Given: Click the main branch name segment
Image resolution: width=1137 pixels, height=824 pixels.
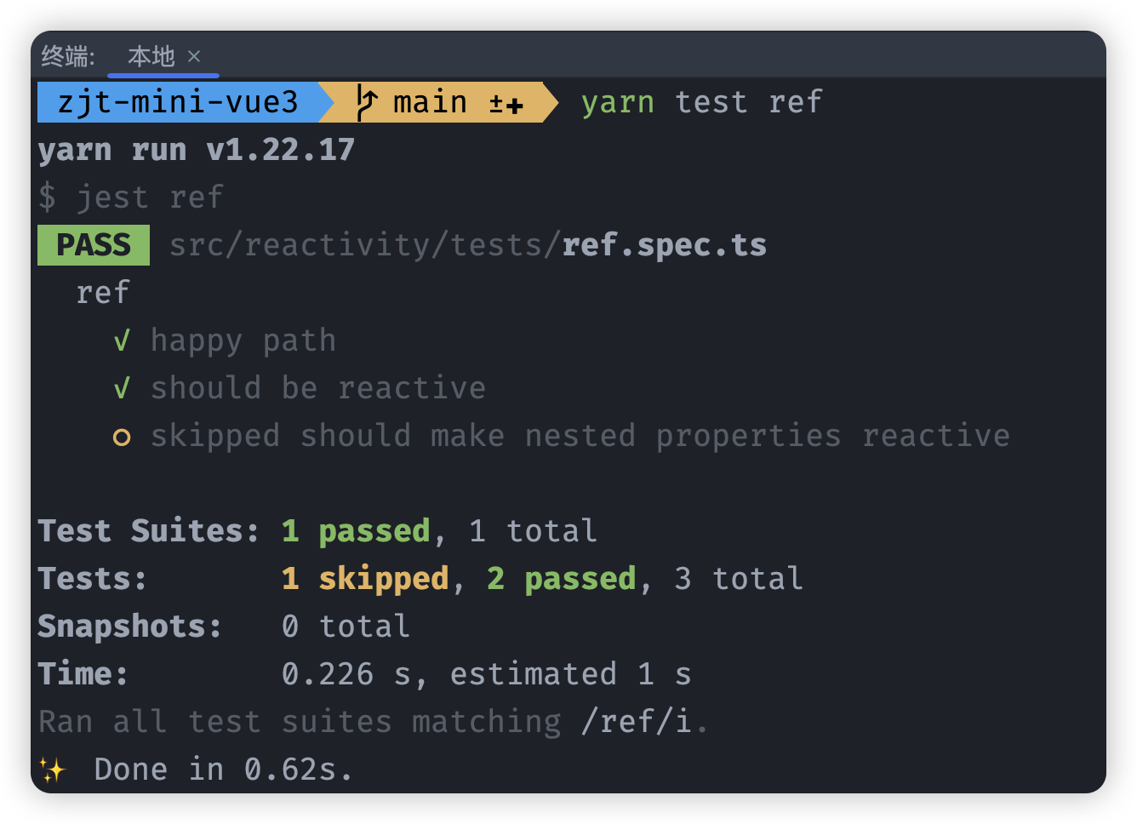Looking at the screenshot, I should 430,103.
